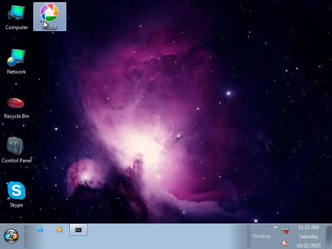332x249 pixels.
Task: Click the 10/21/2023 date in the tray
Action: click(308, 245)
